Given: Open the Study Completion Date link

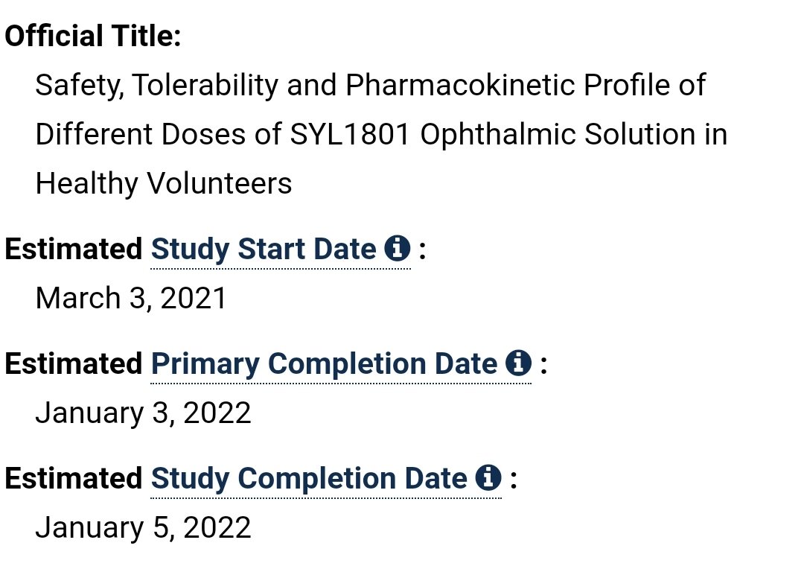Looking at the screenshot, I should click(309, 479).
